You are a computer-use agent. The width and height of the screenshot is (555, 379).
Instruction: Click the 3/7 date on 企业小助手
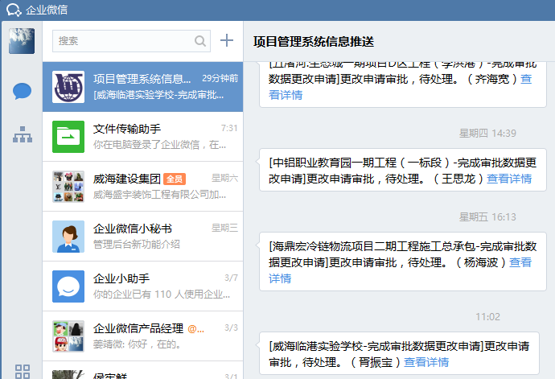231,278
